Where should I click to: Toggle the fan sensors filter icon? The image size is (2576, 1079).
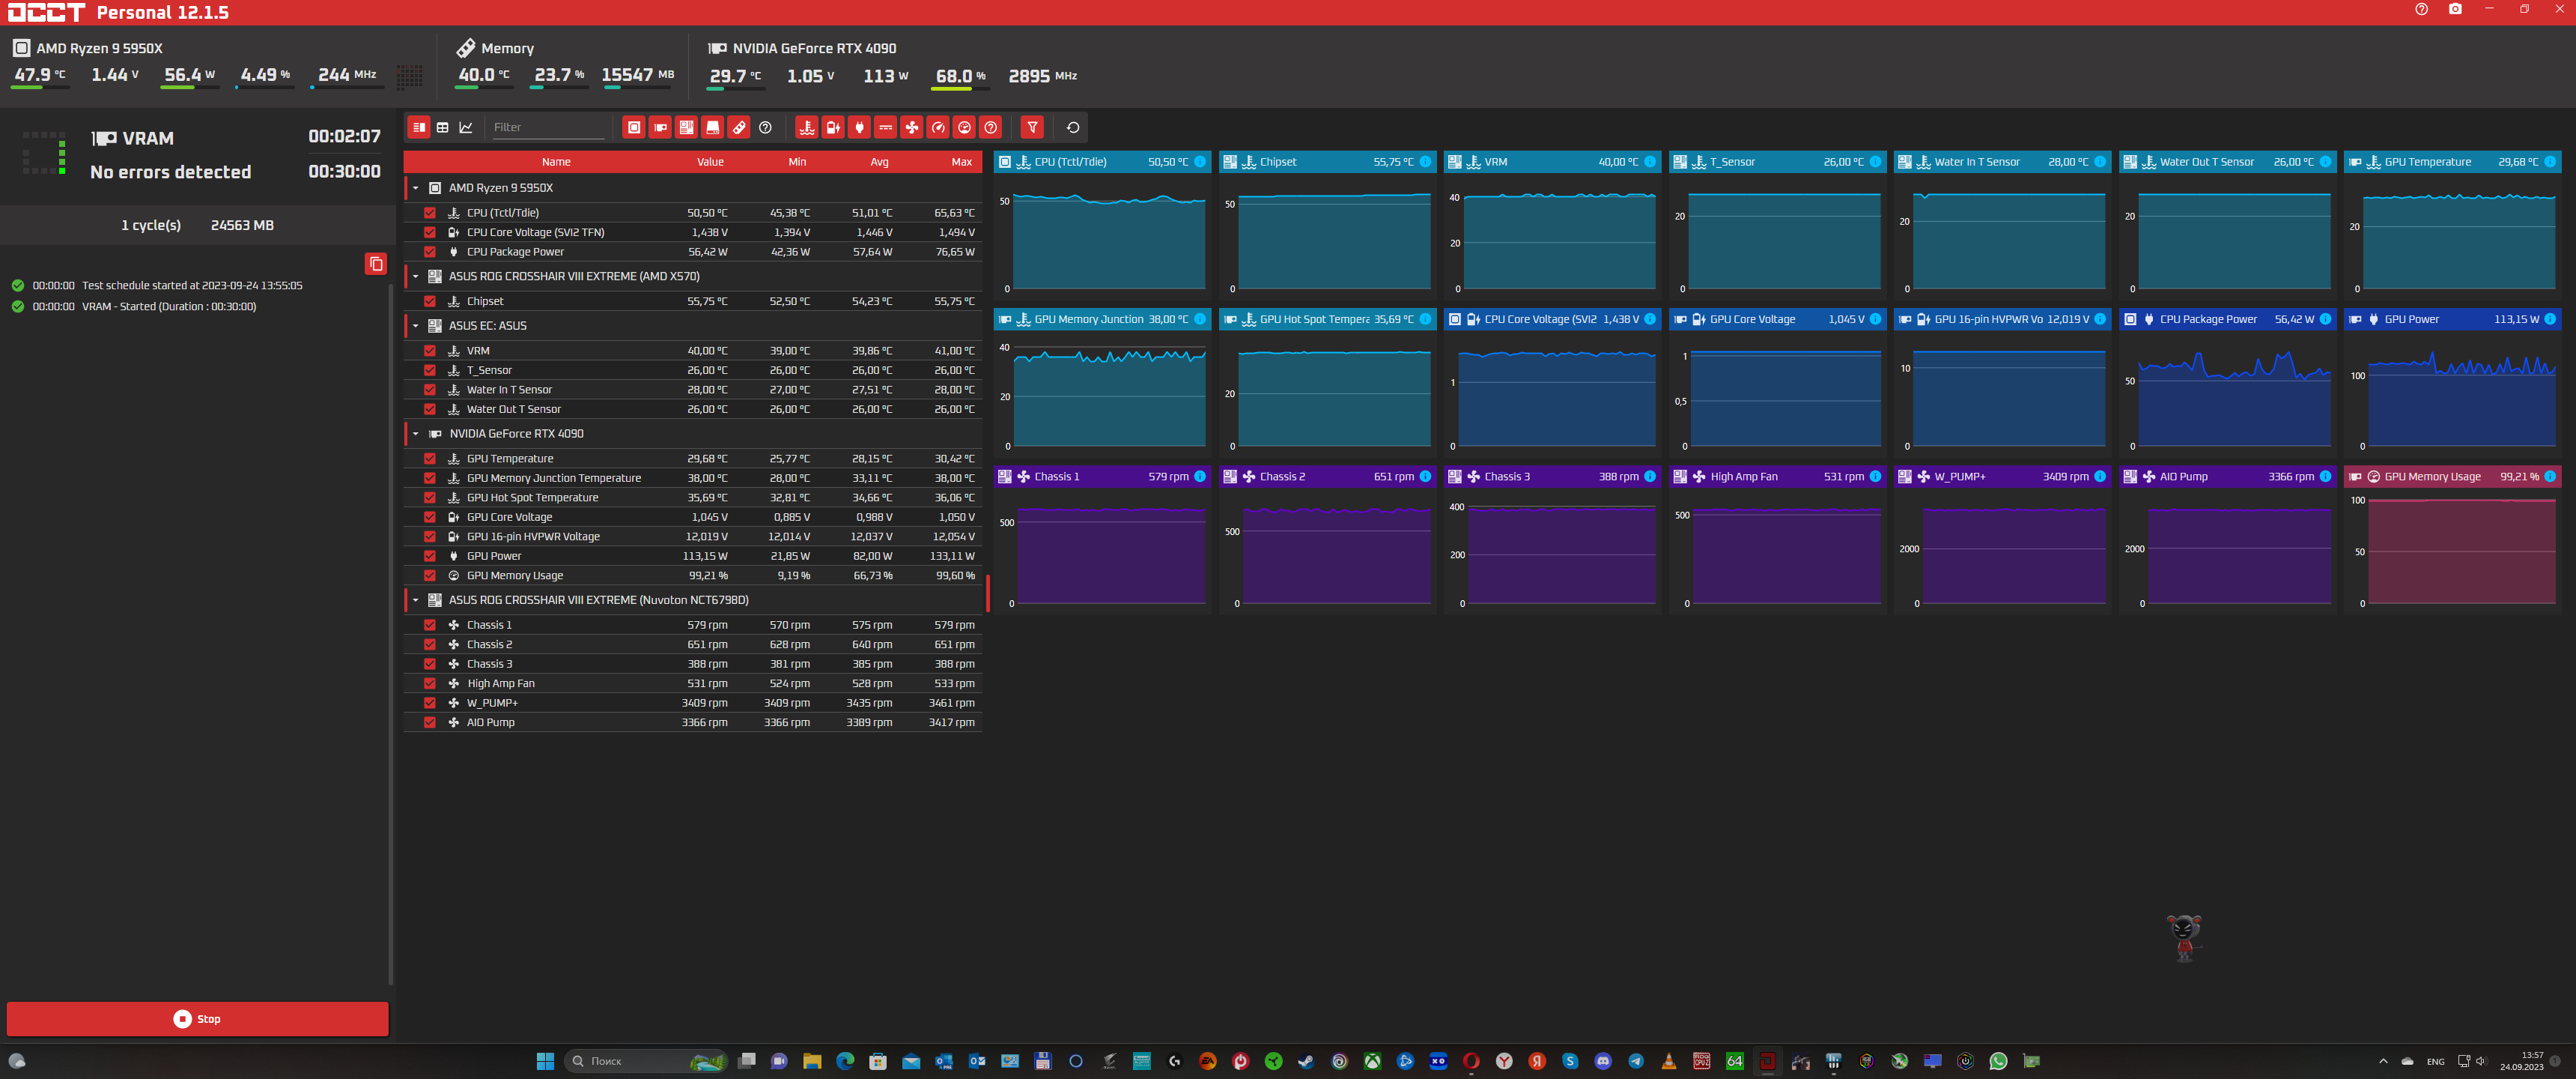(x=911, y=127)
